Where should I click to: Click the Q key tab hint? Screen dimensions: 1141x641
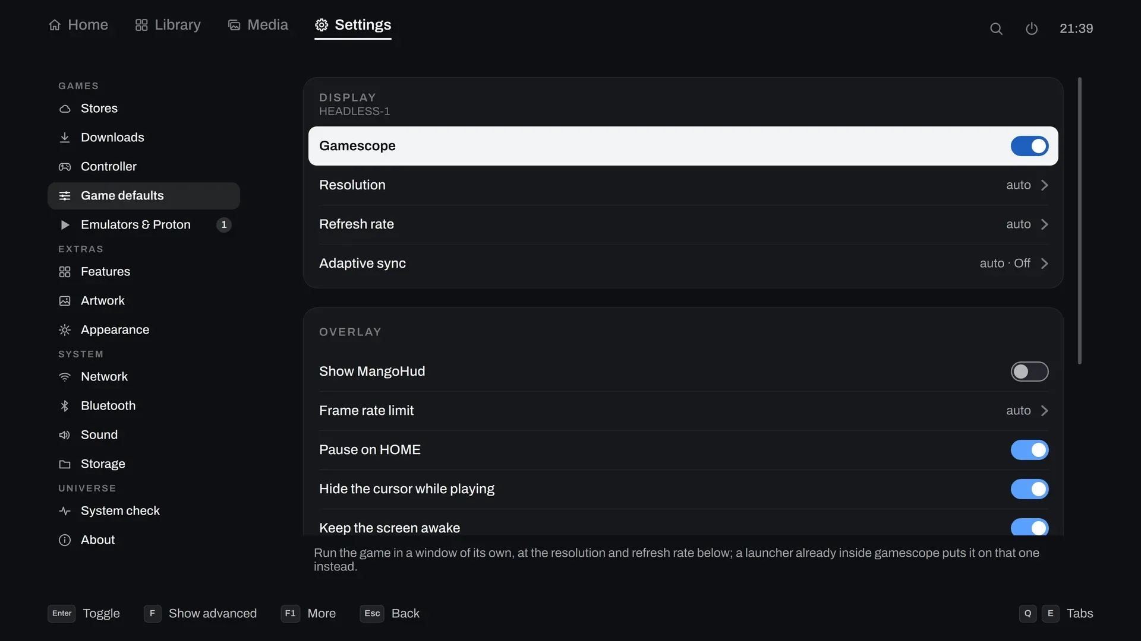coord(1027,614)
